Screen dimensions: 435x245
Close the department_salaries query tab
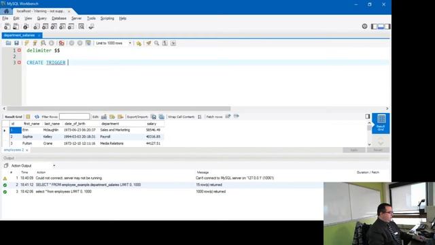39,35
